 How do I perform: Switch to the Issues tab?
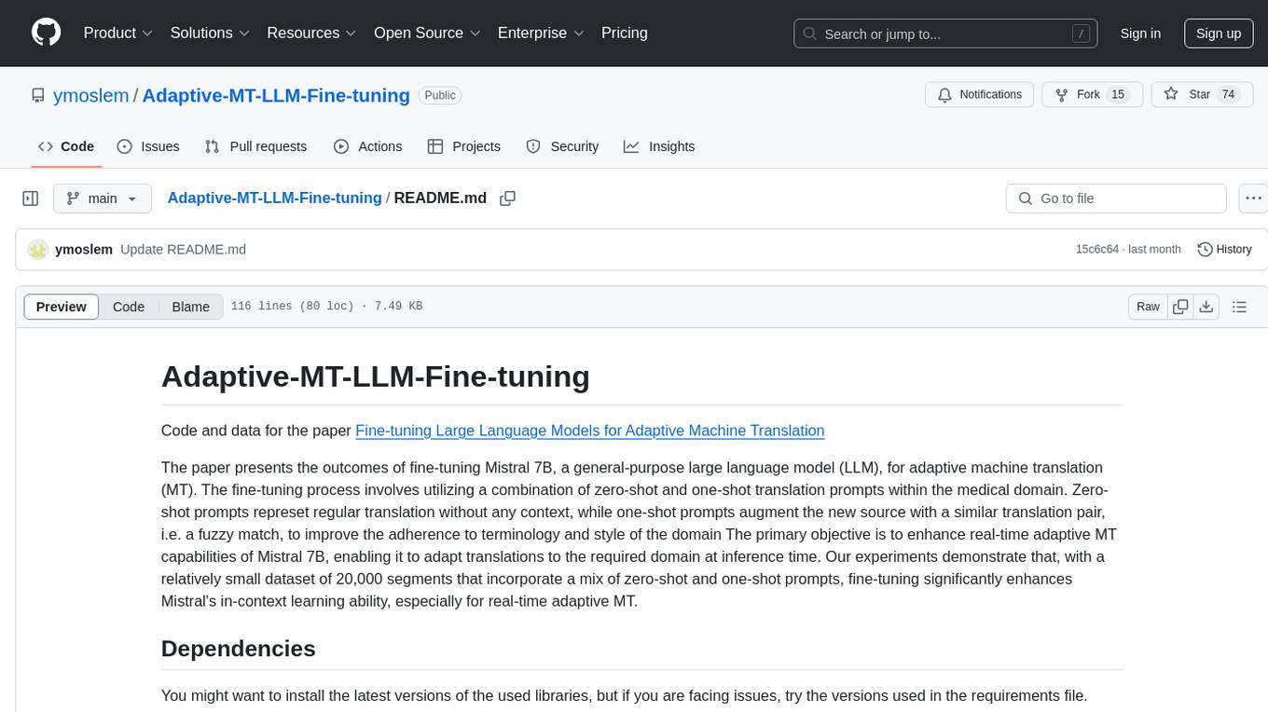pos(148,146)
